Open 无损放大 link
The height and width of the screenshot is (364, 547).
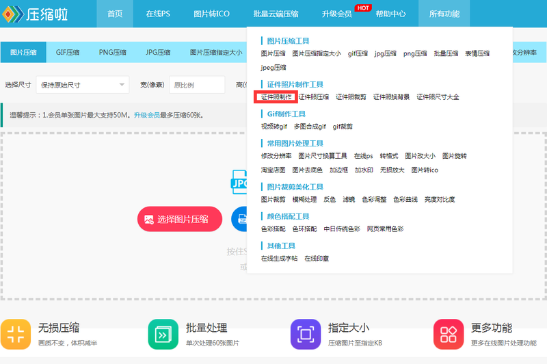(392, 170)
